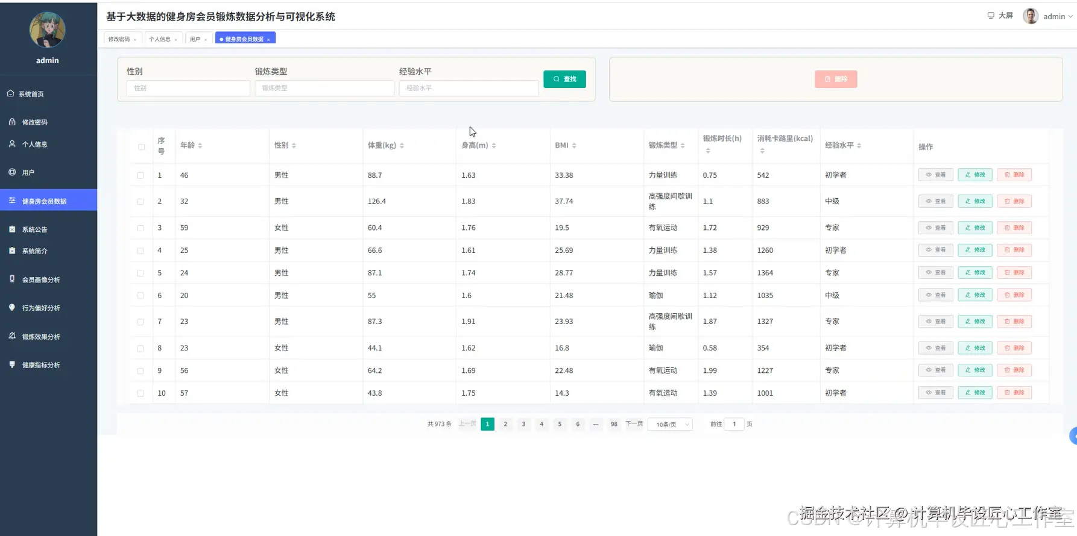Check the checkbox for row 1
Screen dimensions: 1077x536
tap(141, 175)
